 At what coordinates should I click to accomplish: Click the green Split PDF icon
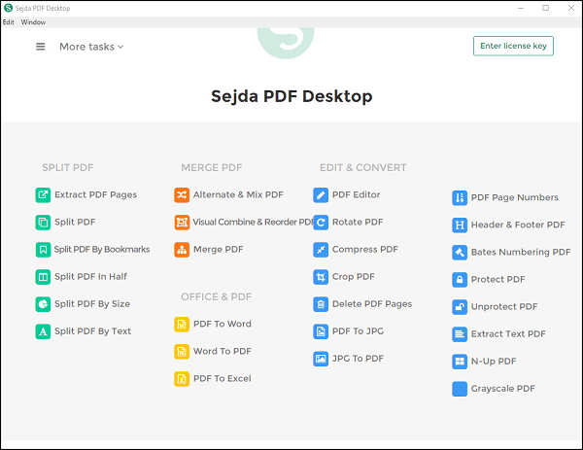(x=43, y=223)
